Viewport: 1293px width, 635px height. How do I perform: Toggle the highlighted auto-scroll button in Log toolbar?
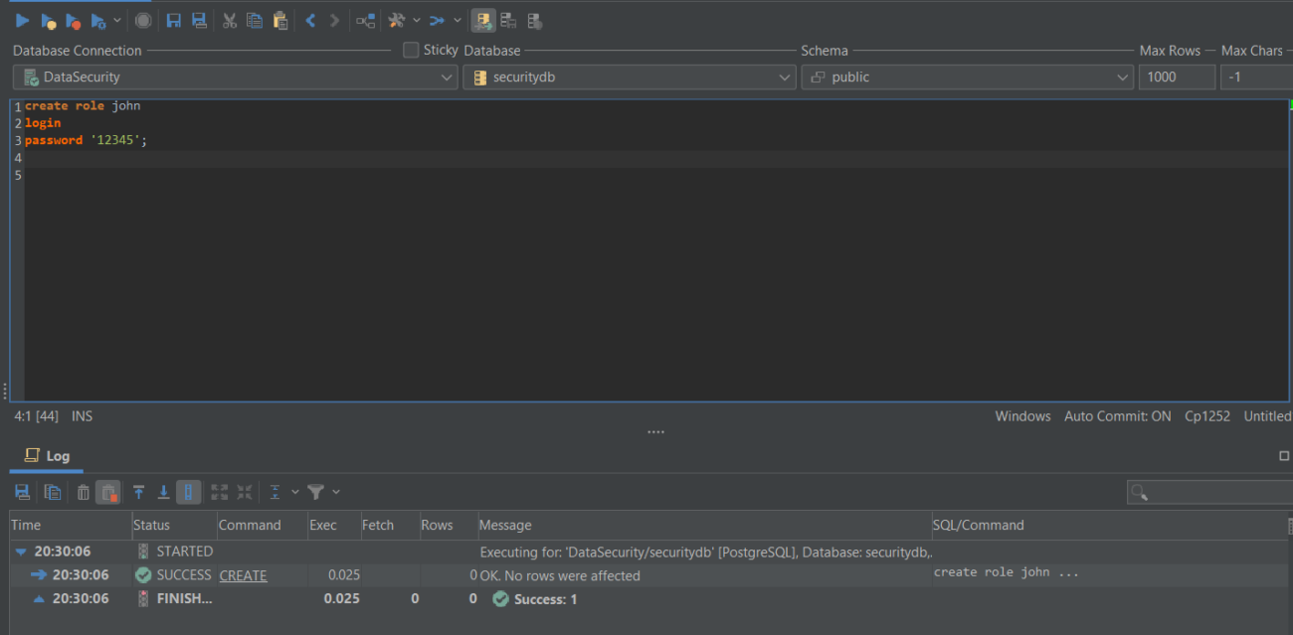189,492
